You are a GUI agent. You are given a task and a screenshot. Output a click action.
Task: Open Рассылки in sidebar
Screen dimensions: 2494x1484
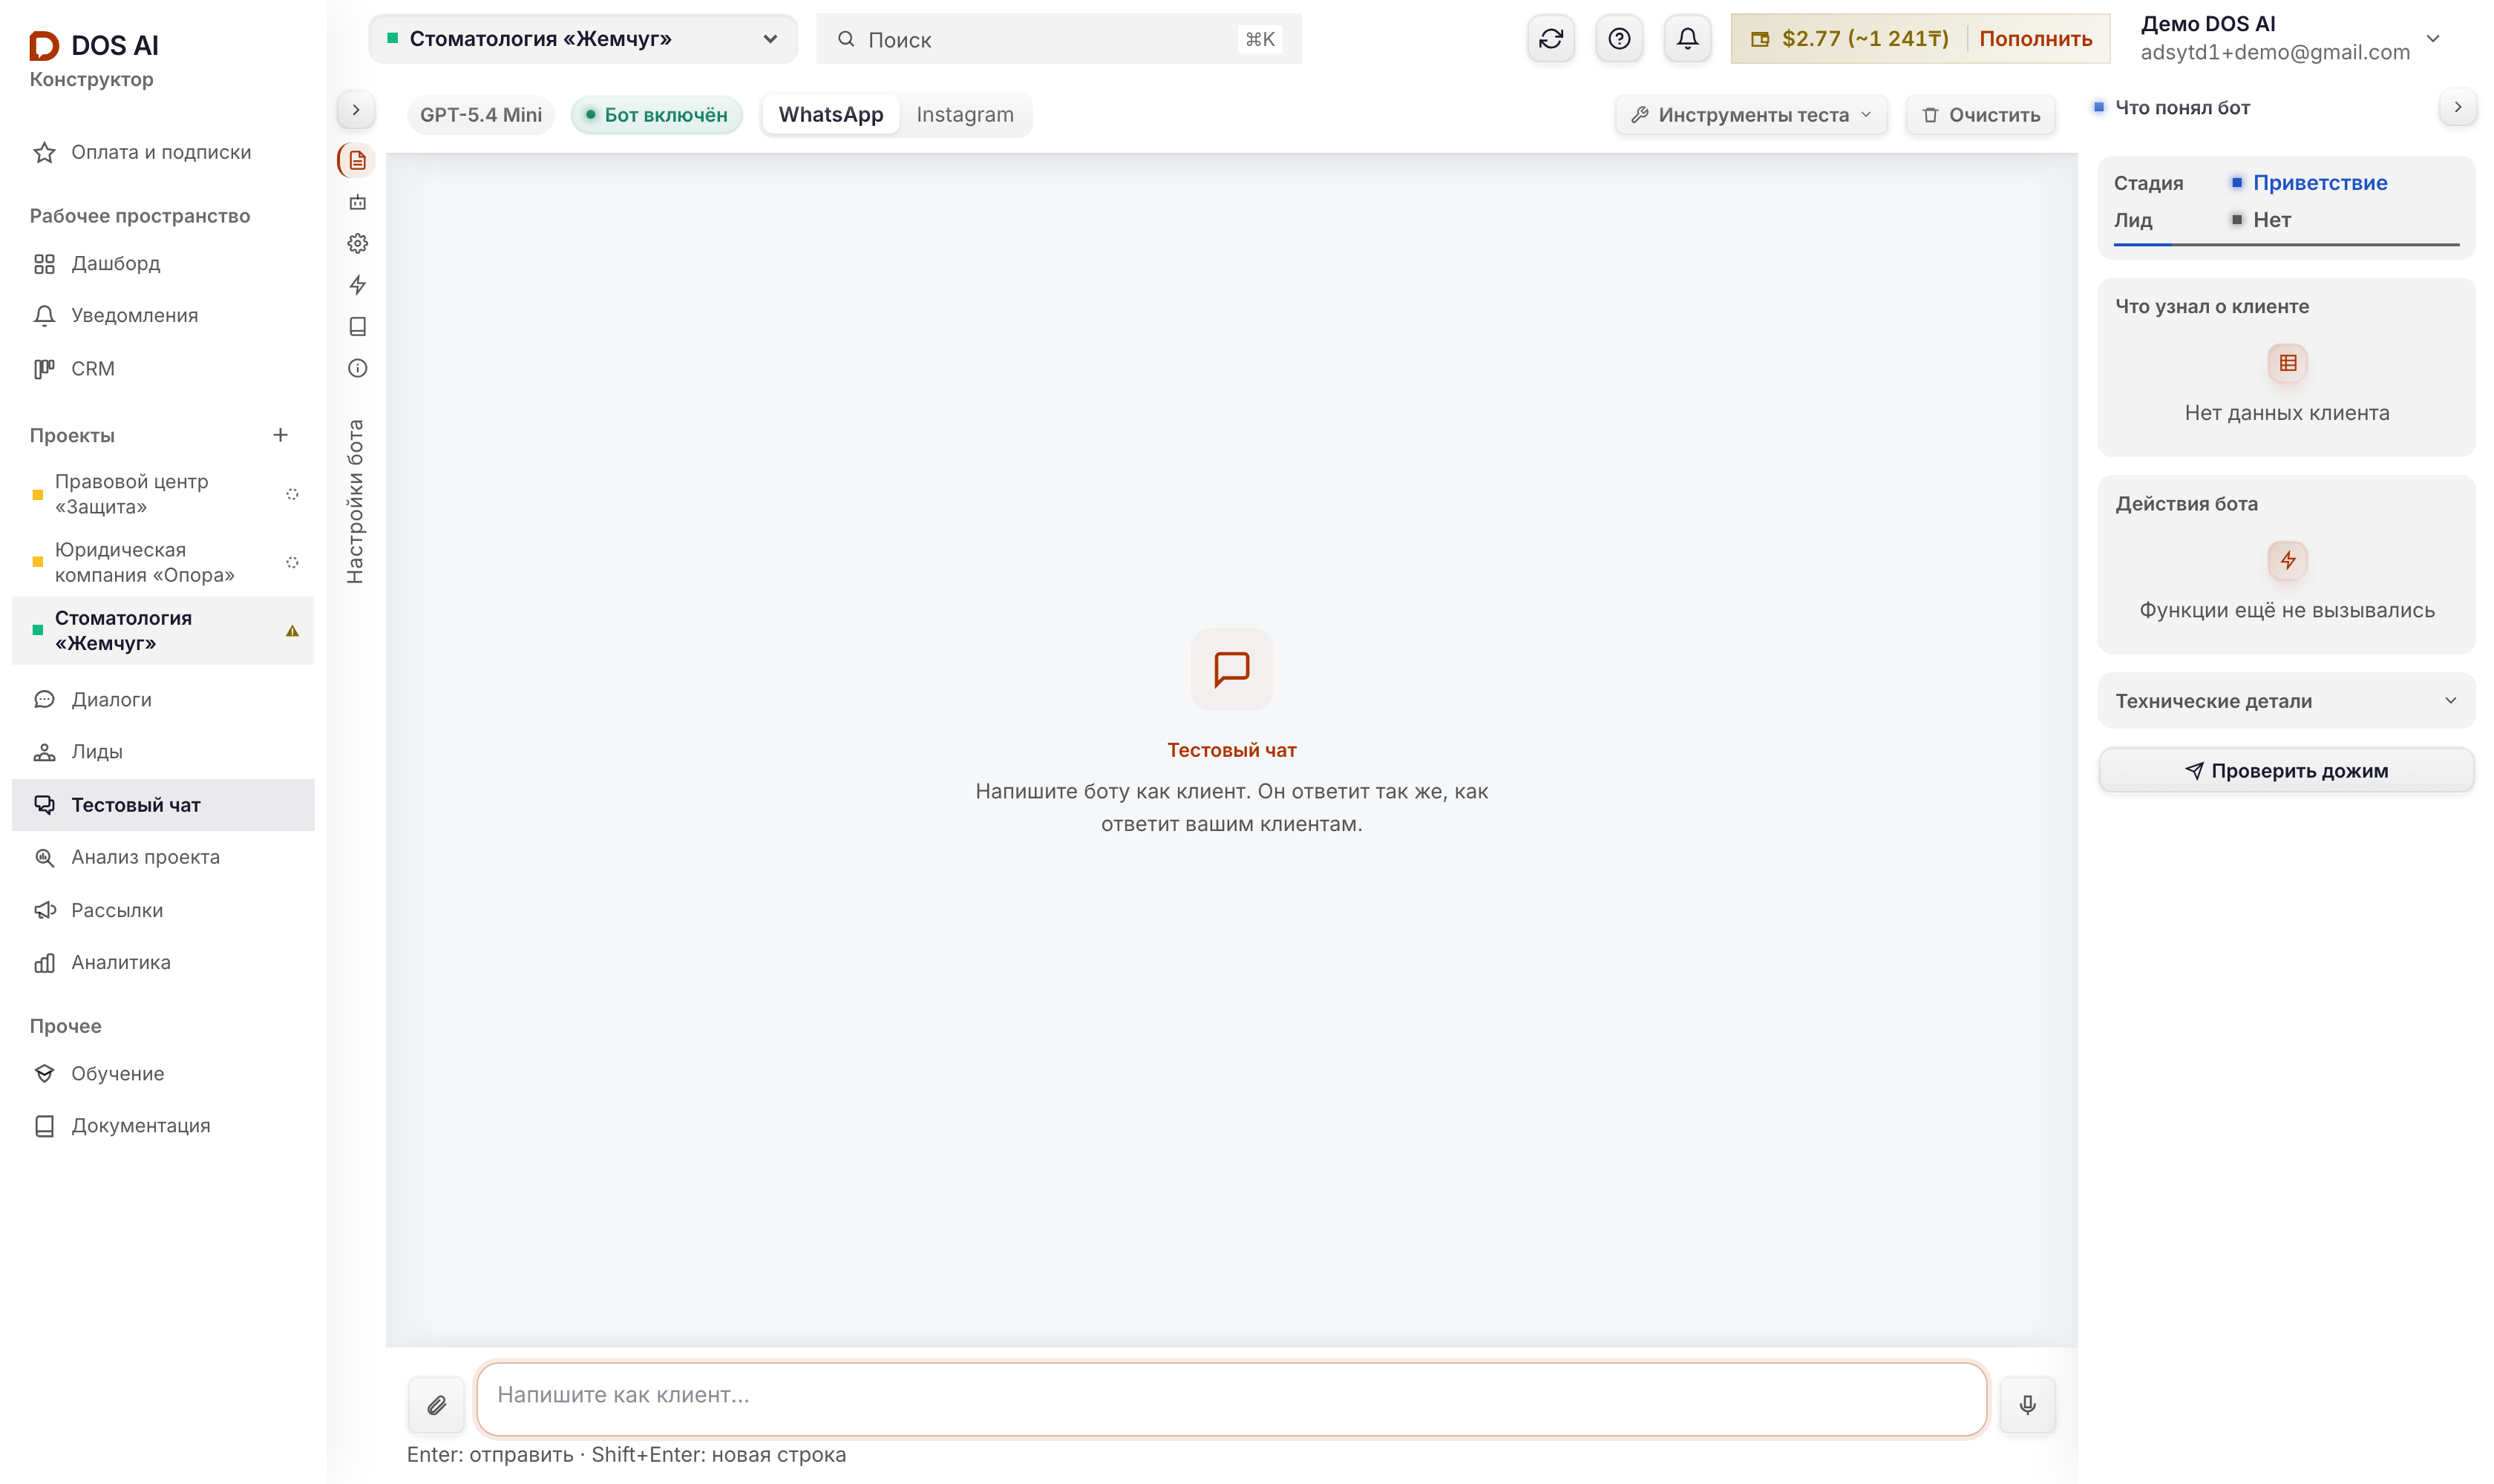pos(163,910)
